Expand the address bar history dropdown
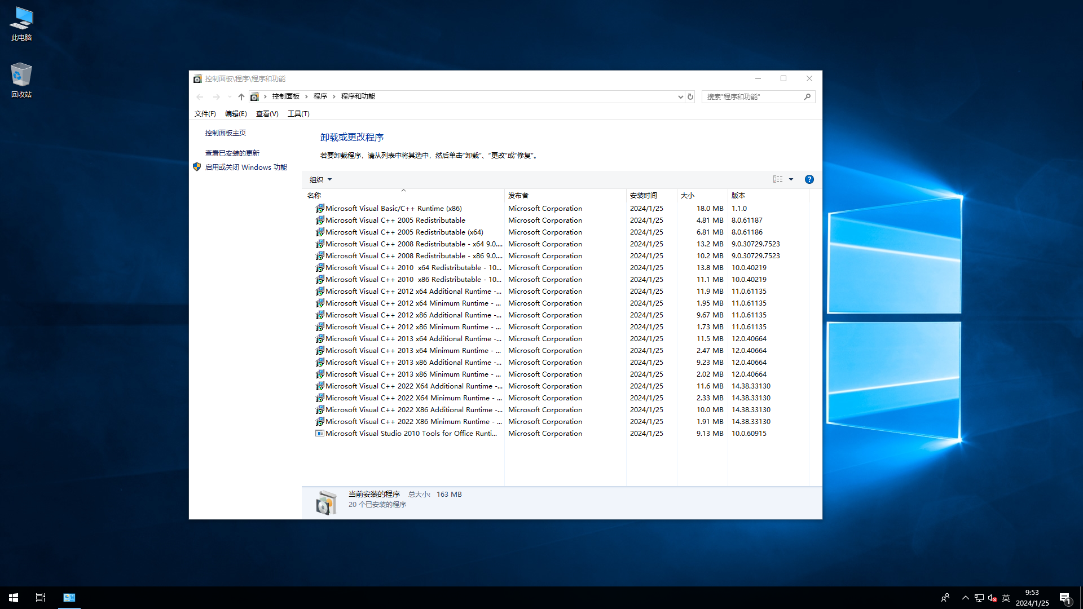1083x609 pixels. pos(680,96)
